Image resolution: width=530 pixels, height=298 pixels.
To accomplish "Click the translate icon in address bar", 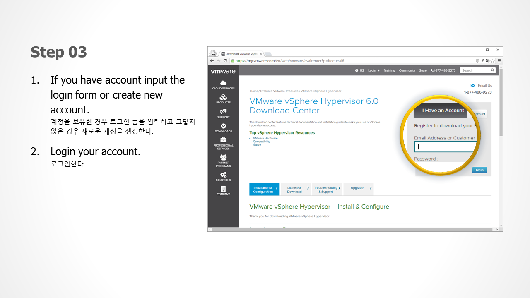I will click(x=487, y=61).
